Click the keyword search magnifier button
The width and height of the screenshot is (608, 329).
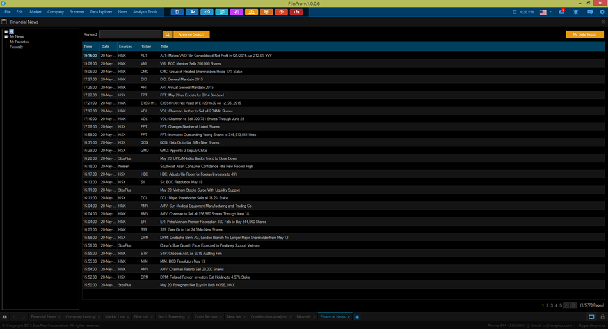(x=167, y=34)
